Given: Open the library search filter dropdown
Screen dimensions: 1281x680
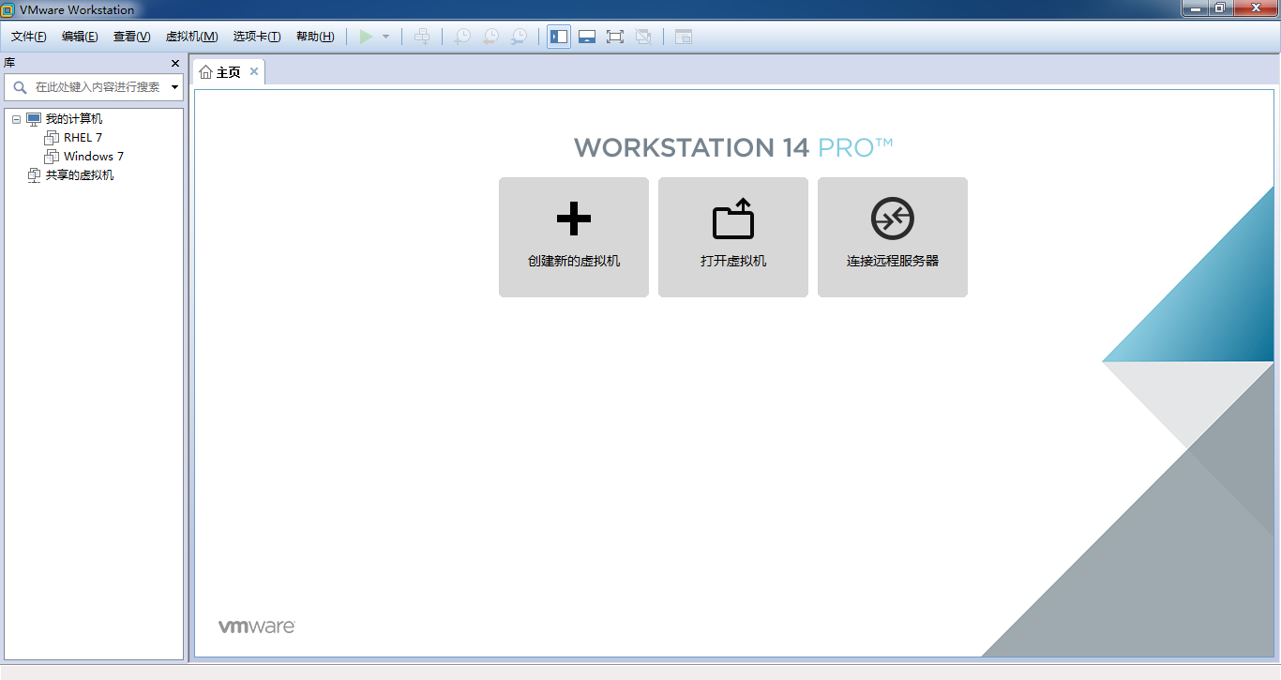Looking at the screenshot, I should pyautogui.click(x=175, y=87).
